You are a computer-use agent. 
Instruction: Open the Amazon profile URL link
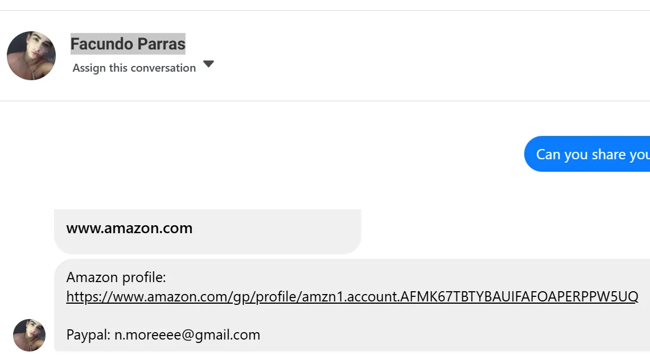(x=352, y=296)
